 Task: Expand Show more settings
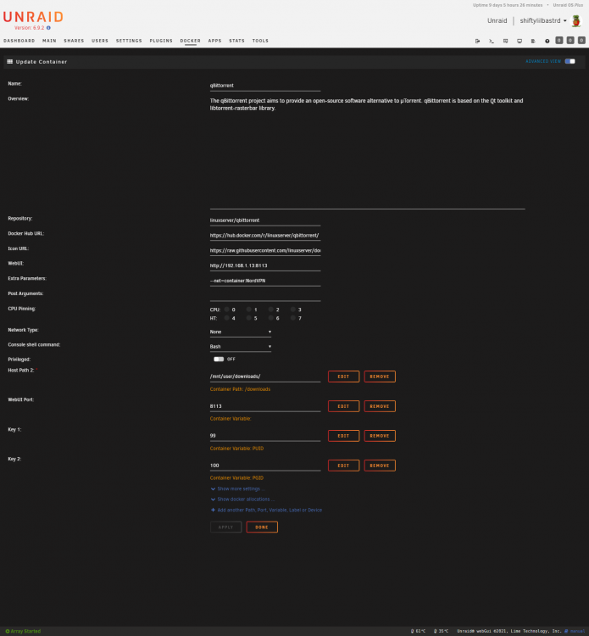tap(238, 488)
